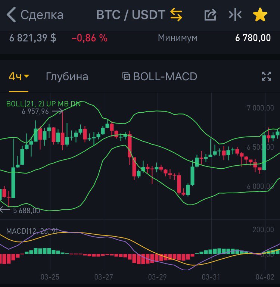This screenshot has height=287, width=280.
Task: Click the -0,86 % change value
Action: (x=89, y=38)
